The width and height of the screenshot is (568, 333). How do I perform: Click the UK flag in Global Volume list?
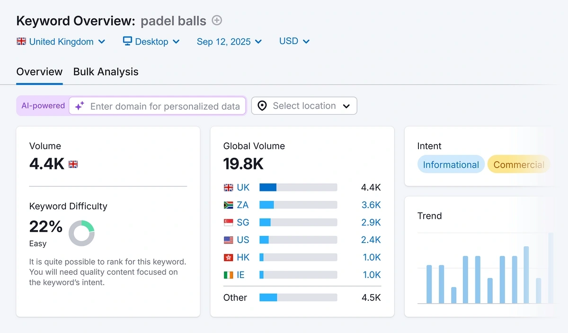pos(229,188)
